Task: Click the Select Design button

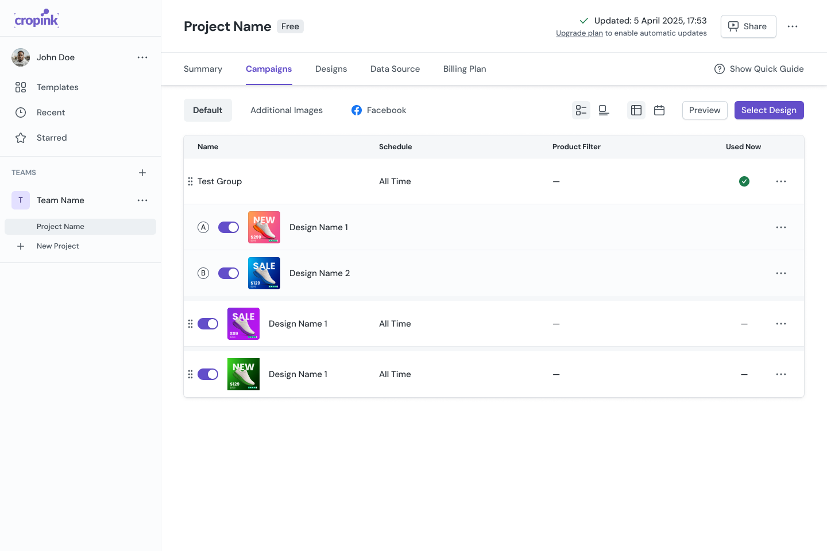Action: point(769,110)
